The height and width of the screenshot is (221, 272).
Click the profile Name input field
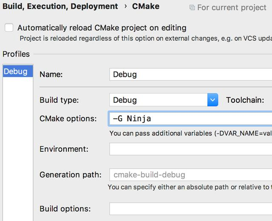click(191, 74)
